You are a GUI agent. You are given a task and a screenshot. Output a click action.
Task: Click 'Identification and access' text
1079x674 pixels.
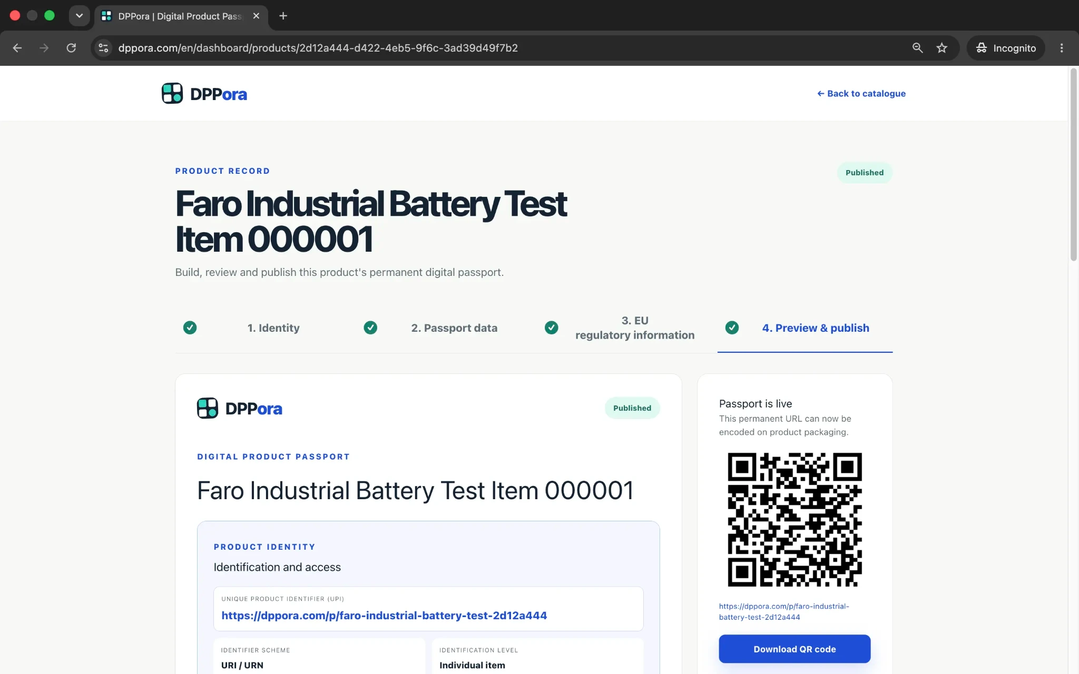277,567
